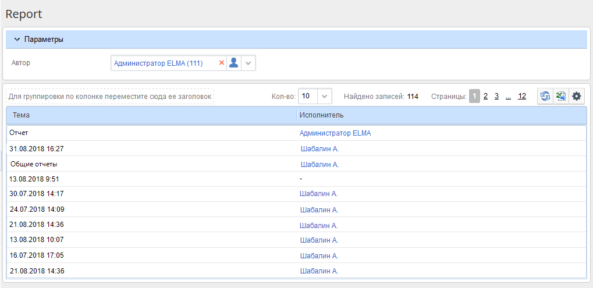The height and width of the screenshot is (288, 593).
Task: Select current page 1 button
Action: click(x=474, y=97)
